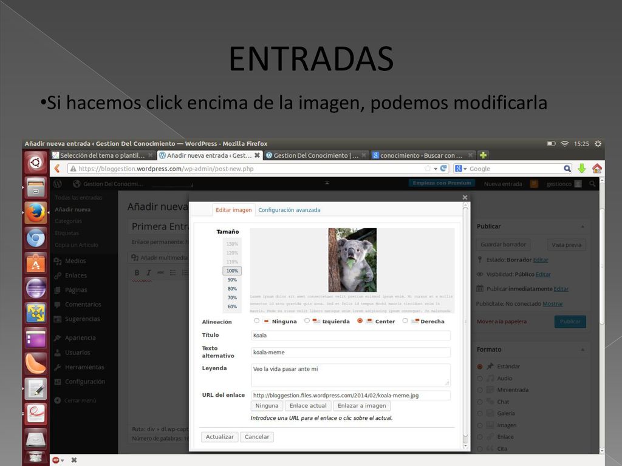Select Audio post format radio
This screenshot has width=622, height=466.
(x=480, y=379)
